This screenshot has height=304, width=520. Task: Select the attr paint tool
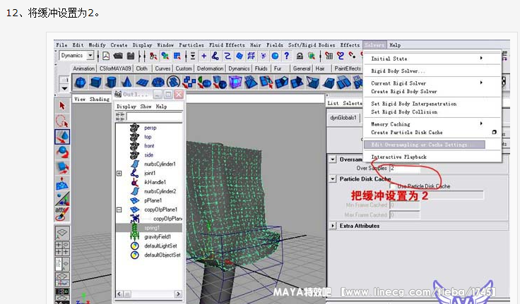[x=62, y=214]
